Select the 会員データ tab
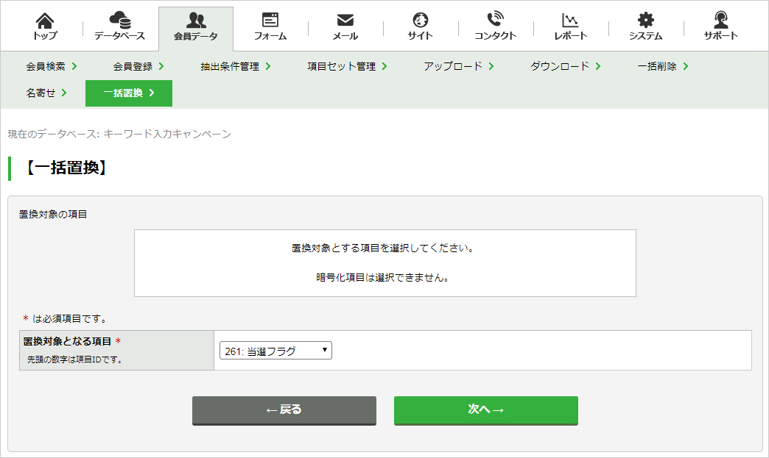This screenshot has height=458, width=769. point(196,29)
